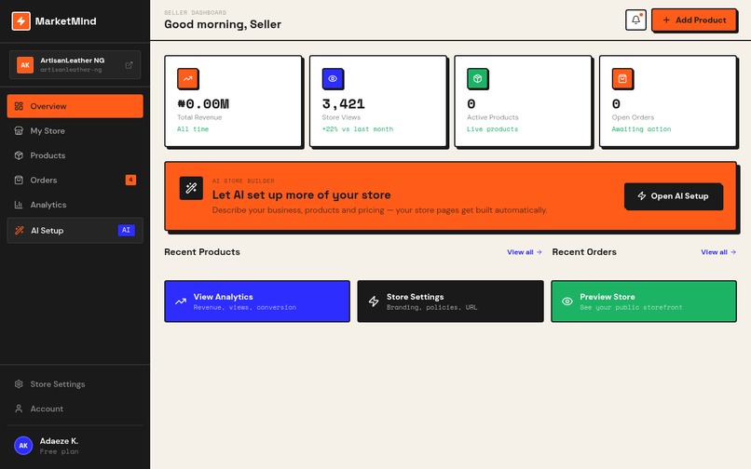Click the Orders bag icon in sidebar
Screen dimensions: 751x469
(x=19, y=180)
